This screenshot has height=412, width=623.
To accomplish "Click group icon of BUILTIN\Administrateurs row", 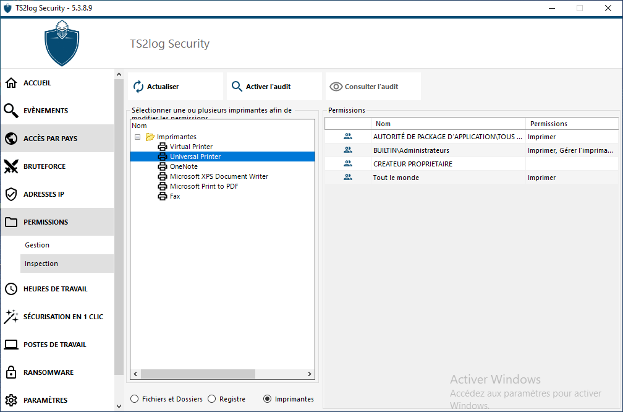I will (x=348, y=150).
